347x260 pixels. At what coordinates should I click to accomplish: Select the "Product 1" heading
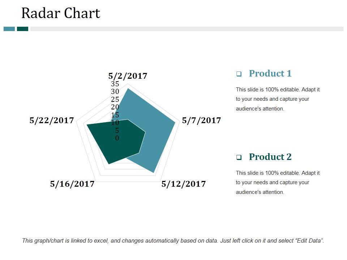(x=270, y=74)
